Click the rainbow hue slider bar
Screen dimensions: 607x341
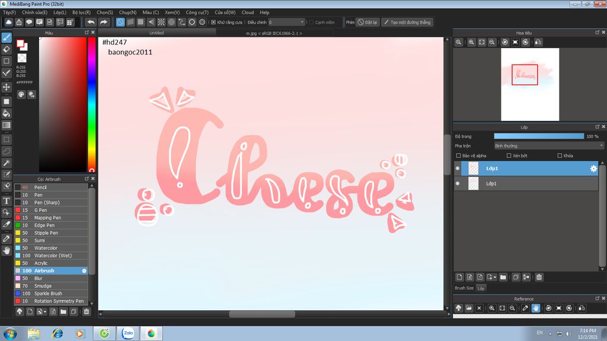[91, 104]
